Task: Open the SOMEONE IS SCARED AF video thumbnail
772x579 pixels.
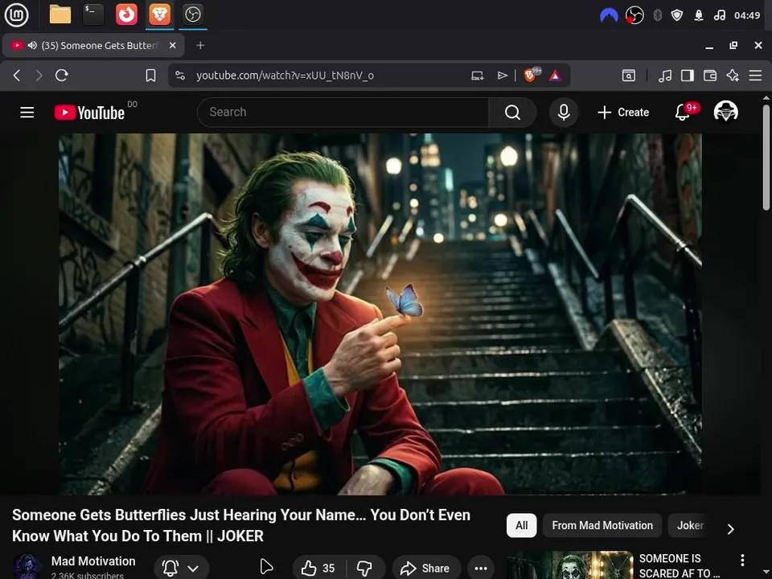Action: (x=569, y=565)
